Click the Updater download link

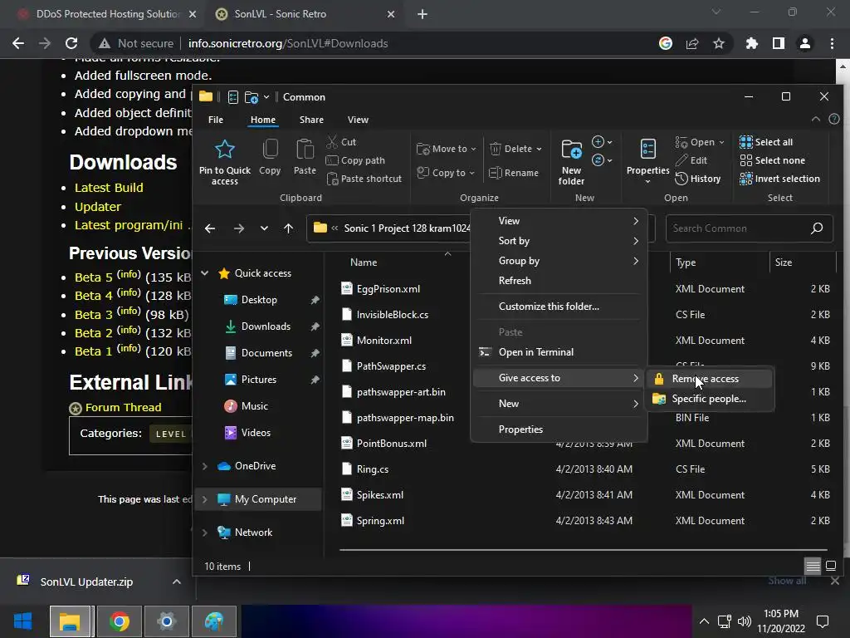coord(98,207)
